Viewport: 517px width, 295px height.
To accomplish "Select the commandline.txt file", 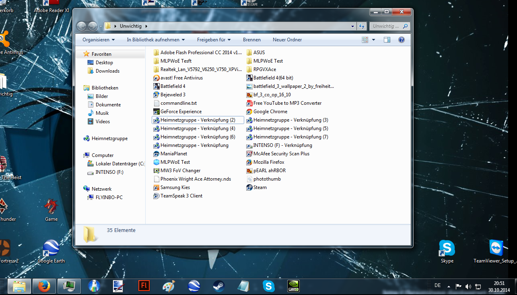I will (x=175, y=103).
